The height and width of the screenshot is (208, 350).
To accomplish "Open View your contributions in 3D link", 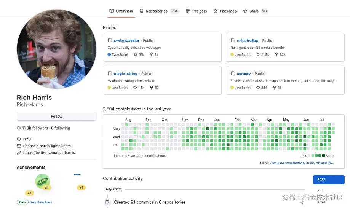I will point(301,162).
